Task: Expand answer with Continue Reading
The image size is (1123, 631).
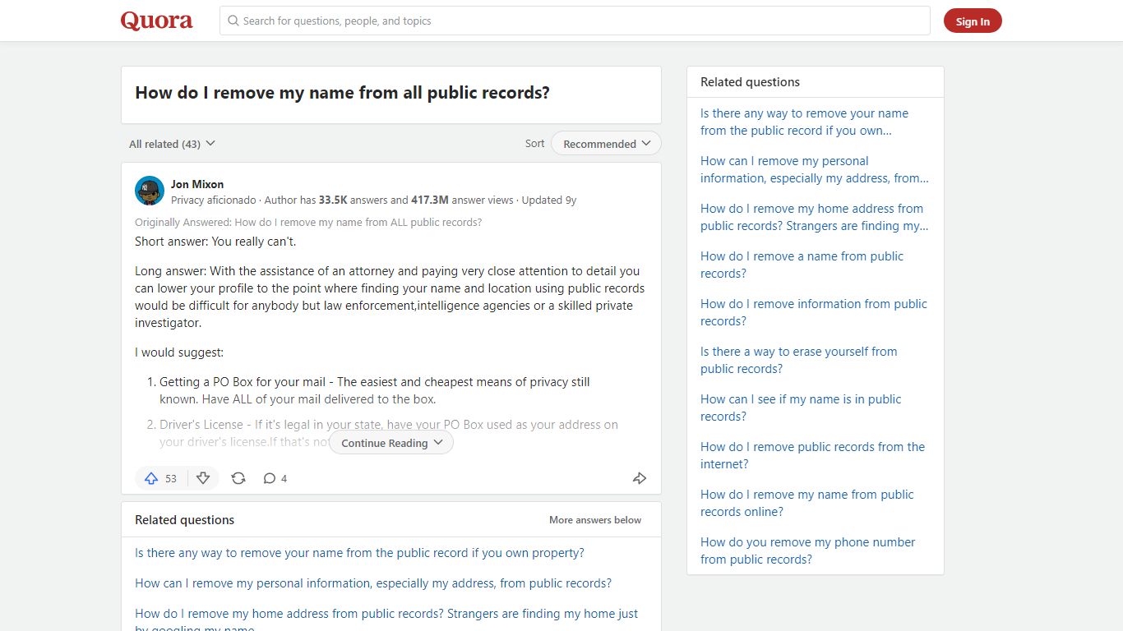Action: tap(391, 443)
